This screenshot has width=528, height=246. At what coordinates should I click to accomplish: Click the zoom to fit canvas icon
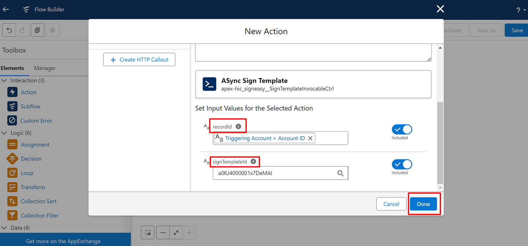click(x=176, y=232)
